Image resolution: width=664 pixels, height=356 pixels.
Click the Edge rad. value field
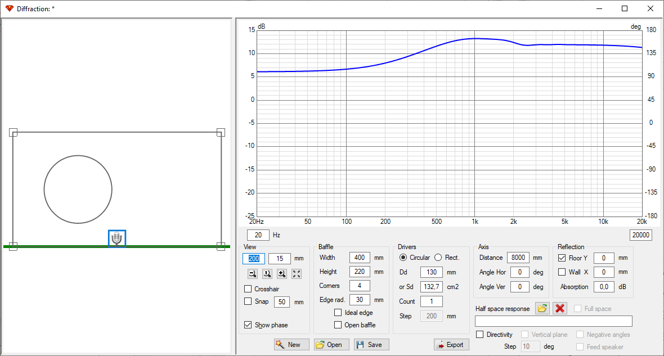(x=359, y=300)
